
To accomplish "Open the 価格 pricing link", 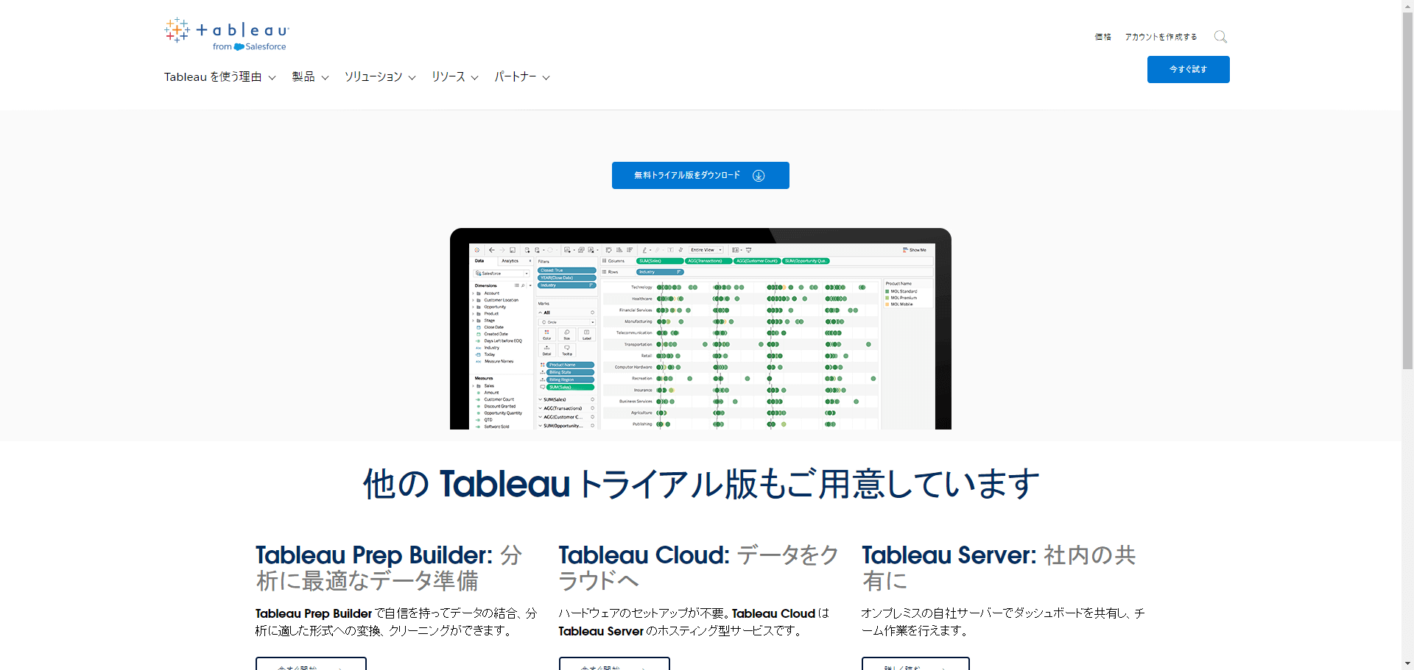I will point(1102,37).
